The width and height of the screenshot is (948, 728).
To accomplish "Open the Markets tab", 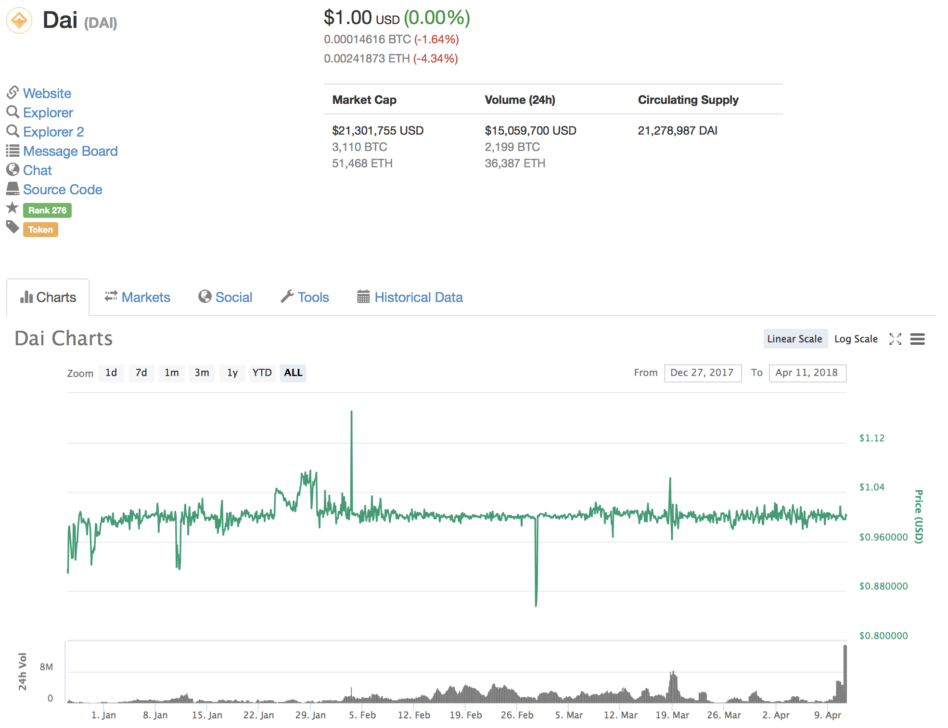I will [x=138, y=297].
